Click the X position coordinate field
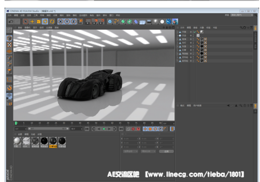This screenshot has width=260, height=182. (x=130, y=139)
